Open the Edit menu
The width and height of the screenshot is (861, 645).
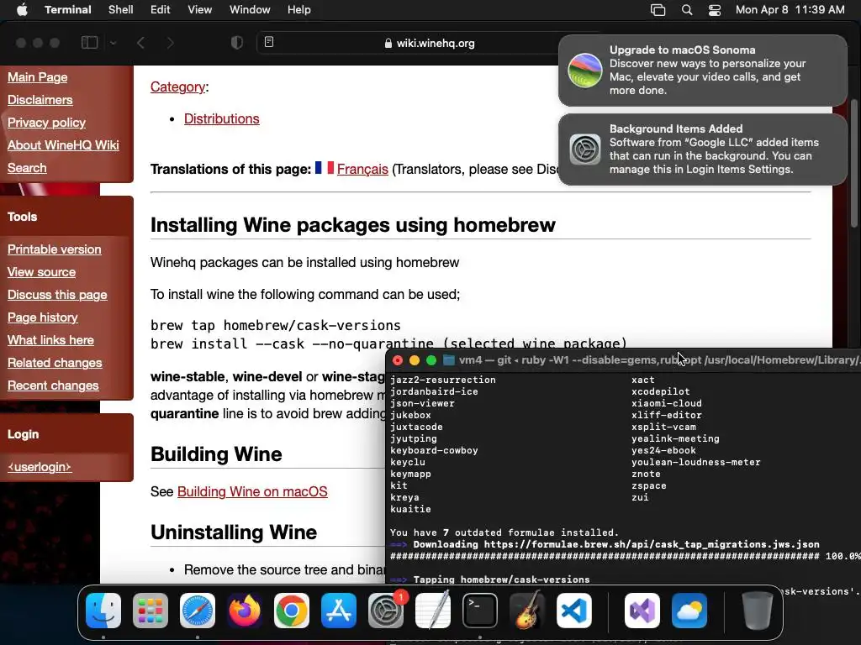(160, 10)
